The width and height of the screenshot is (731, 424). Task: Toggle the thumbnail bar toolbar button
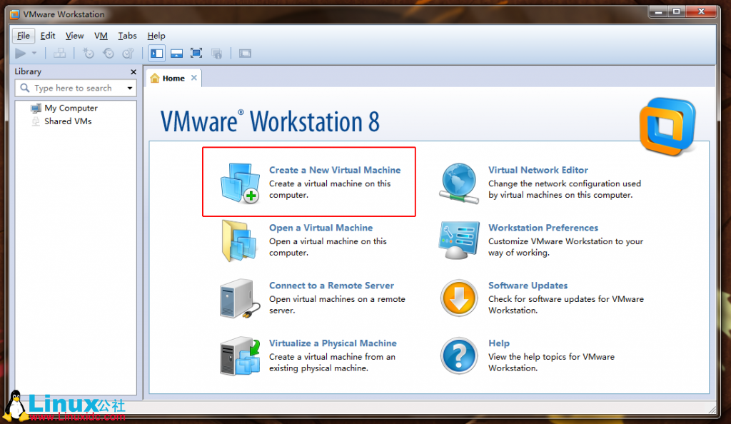[177, 54]
